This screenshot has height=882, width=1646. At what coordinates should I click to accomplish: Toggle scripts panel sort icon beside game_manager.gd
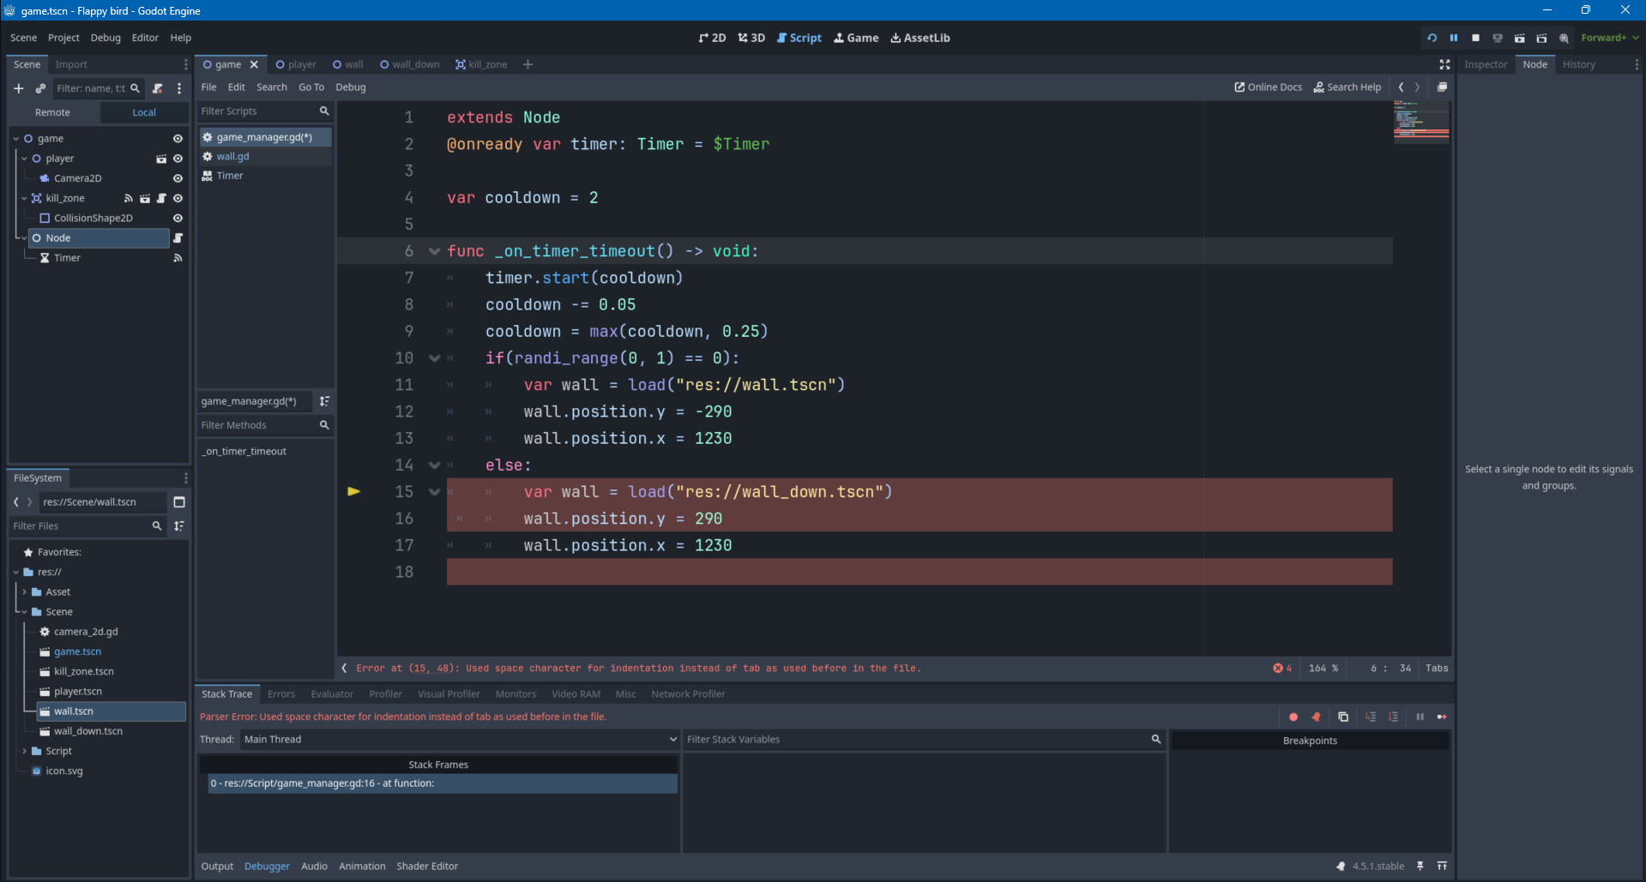pyautogui.click(x=324, y=401)
